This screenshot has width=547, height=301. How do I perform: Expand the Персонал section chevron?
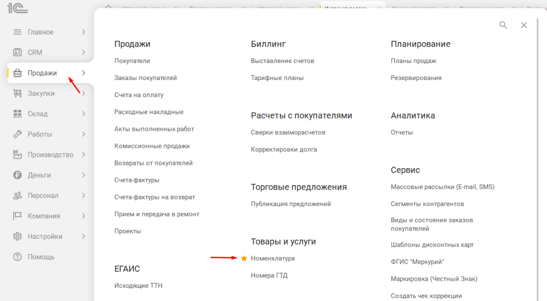83,195
